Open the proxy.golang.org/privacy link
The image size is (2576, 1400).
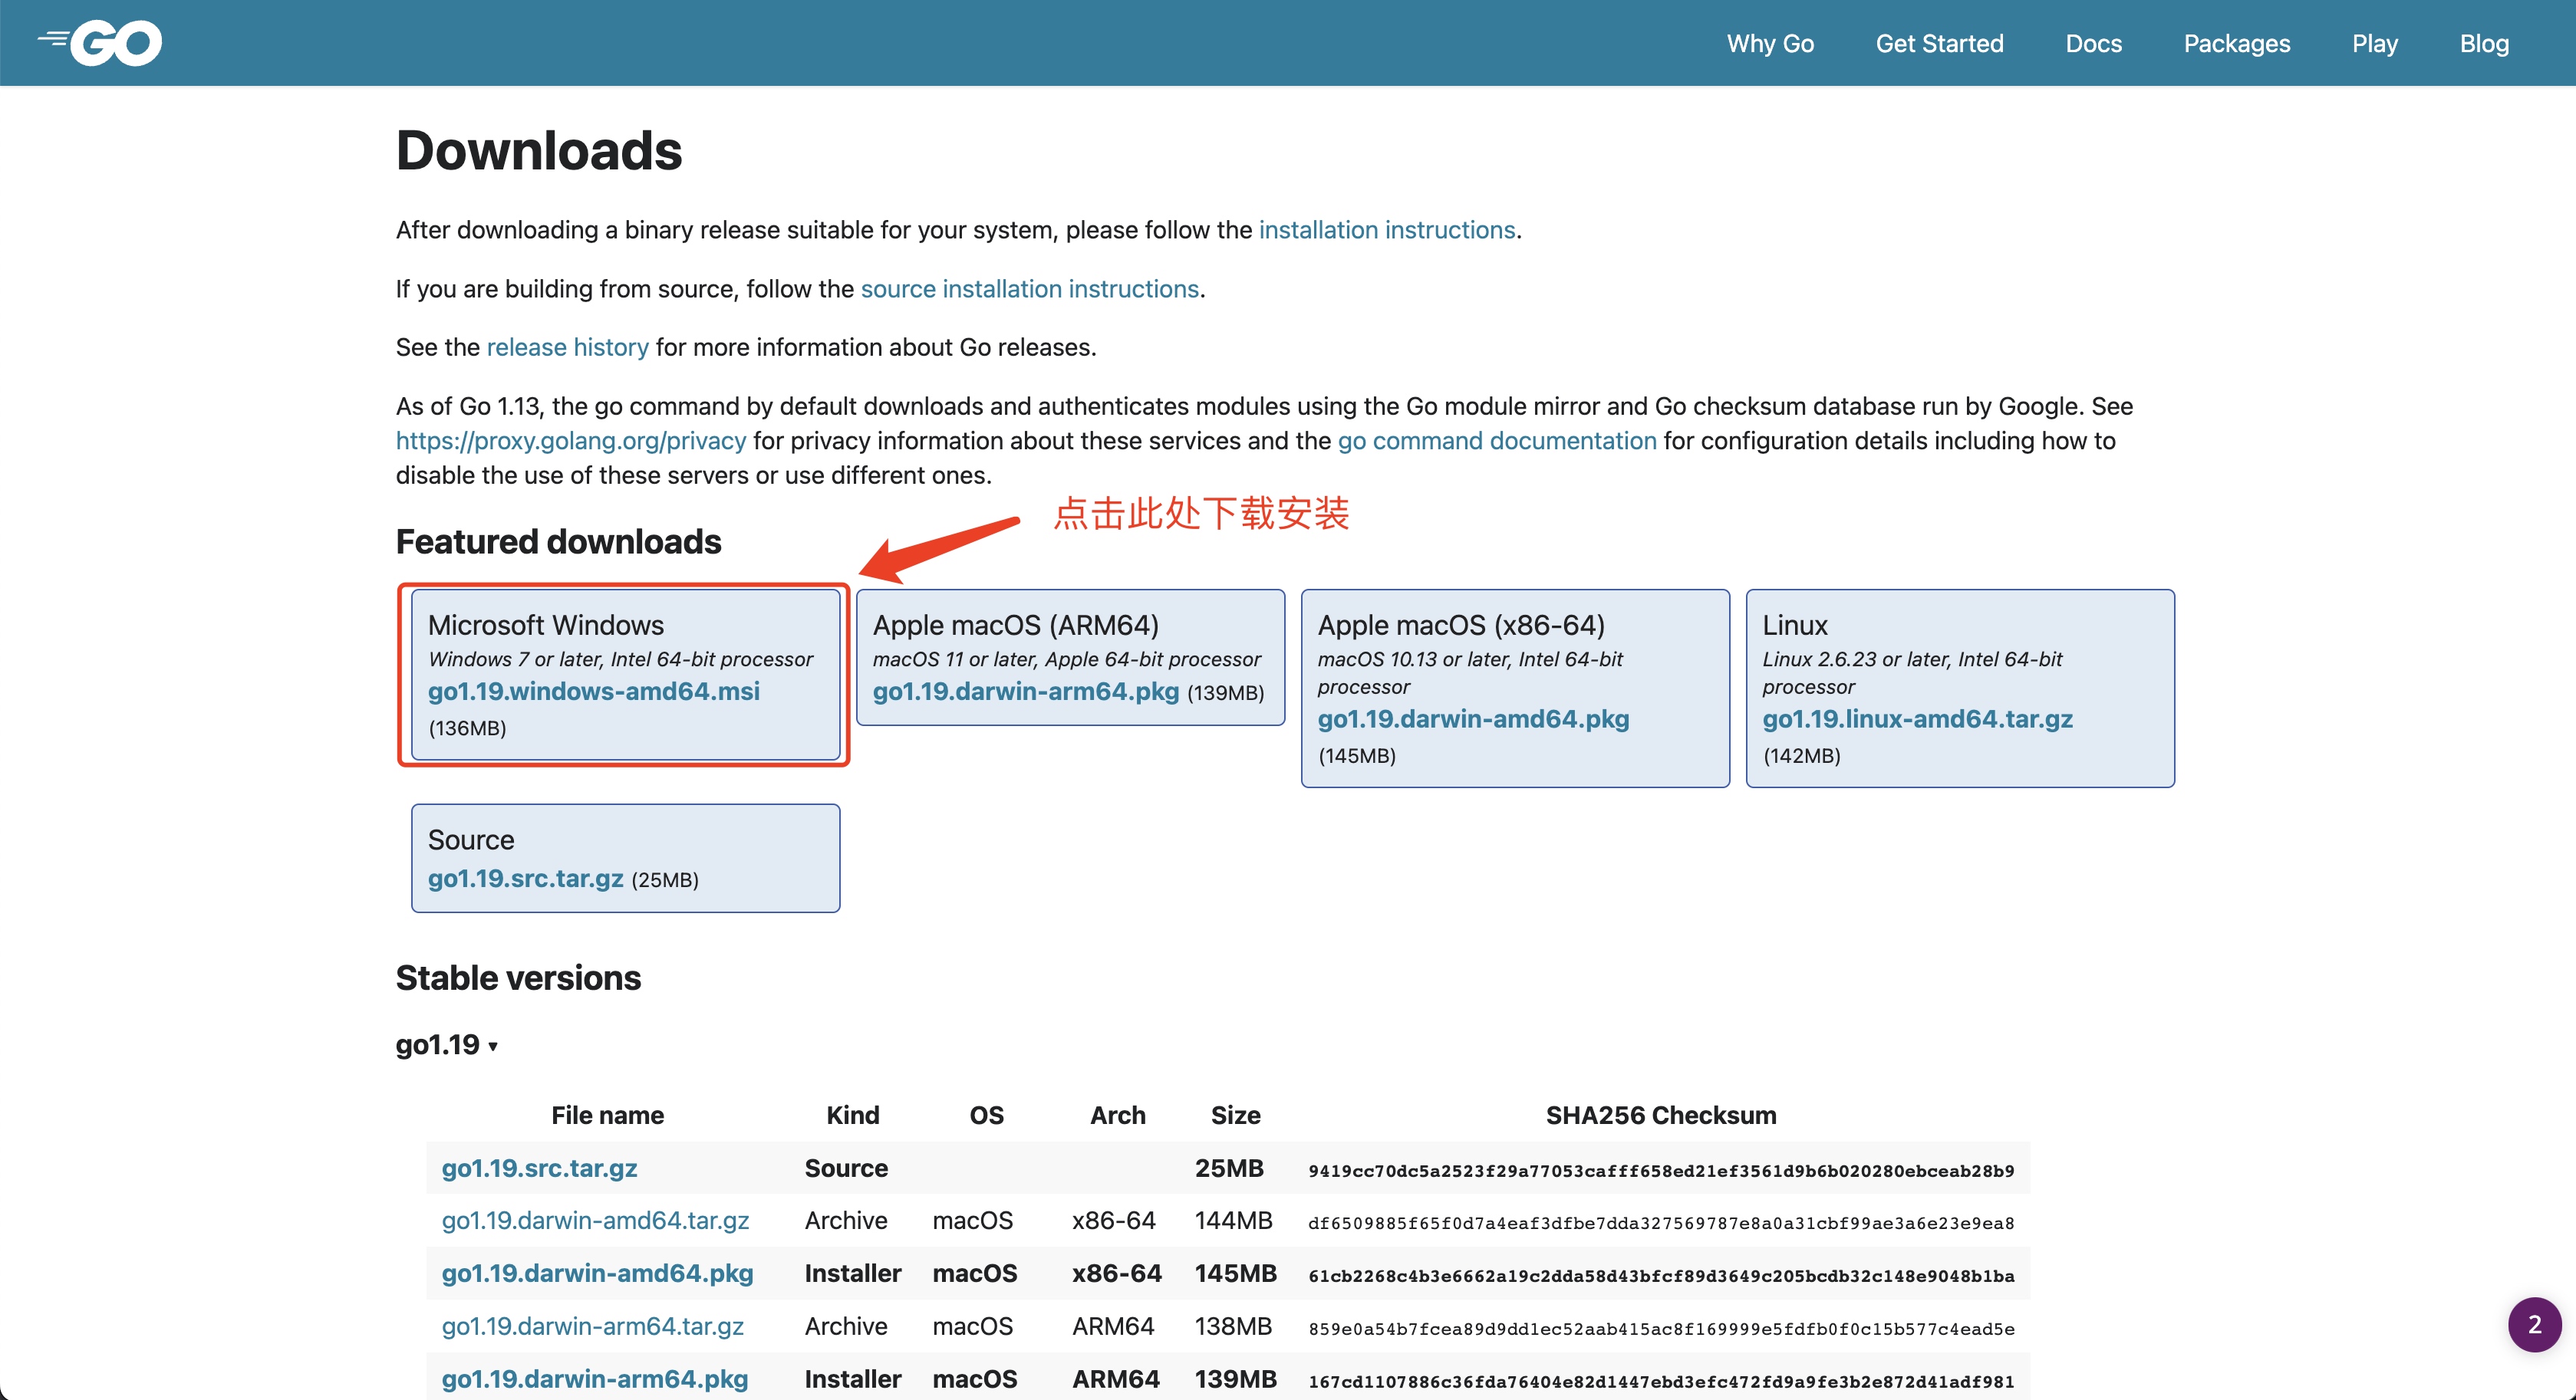coord(571,441)
